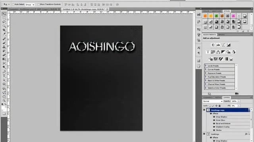Switch to the Paths tab
This screenshot has height=142, width=254.
tap(218, 97)
